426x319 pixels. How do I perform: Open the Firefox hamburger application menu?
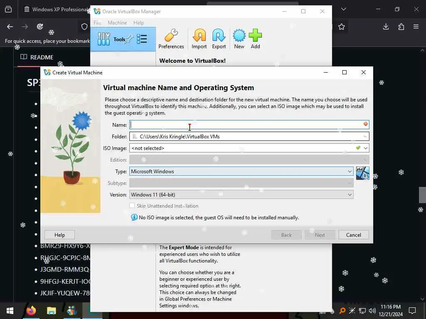point(416,27)
